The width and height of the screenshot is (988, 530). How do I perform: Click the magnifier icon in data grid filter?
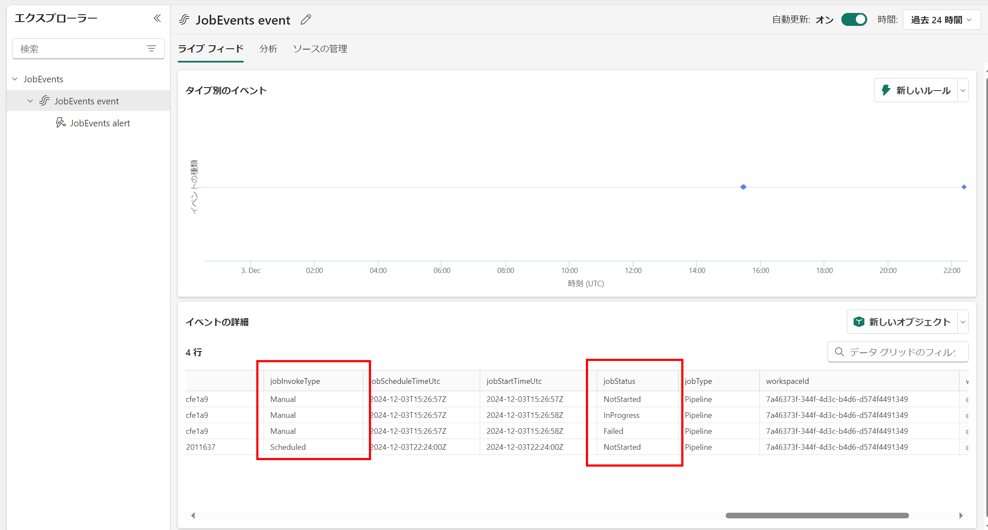click(839, 352)
